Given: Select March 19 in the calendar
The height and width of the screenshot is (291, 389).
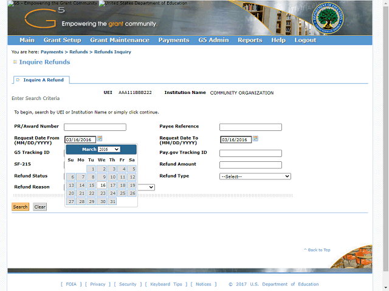Looking at the screenshot, I should click(x=132, y=185).
